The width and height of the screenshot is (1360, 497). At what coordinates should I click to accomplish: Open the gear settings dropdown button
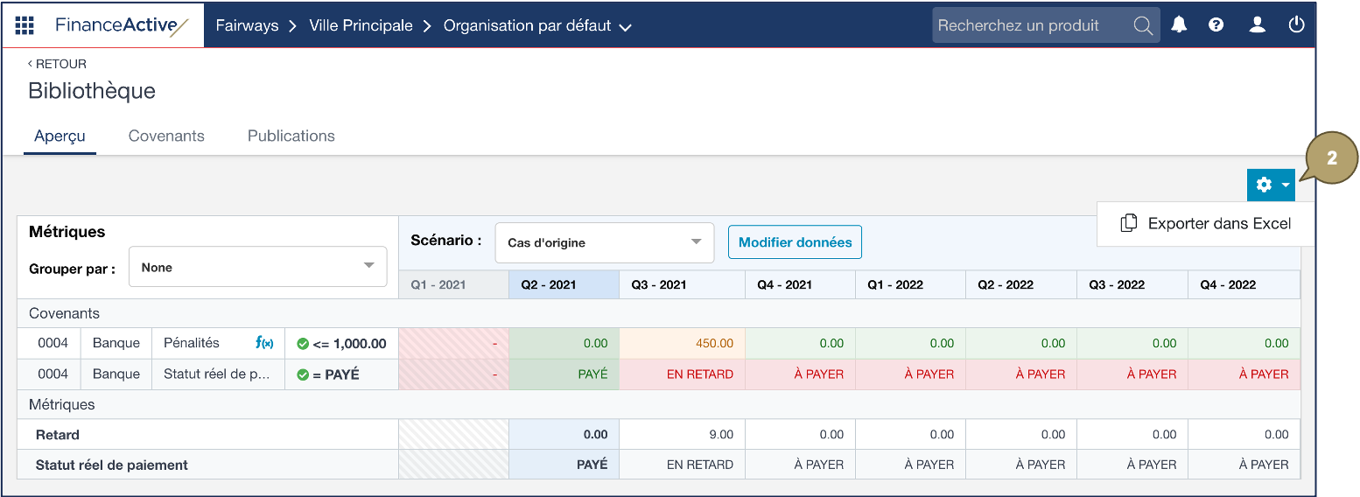[x=1272, y=185]
